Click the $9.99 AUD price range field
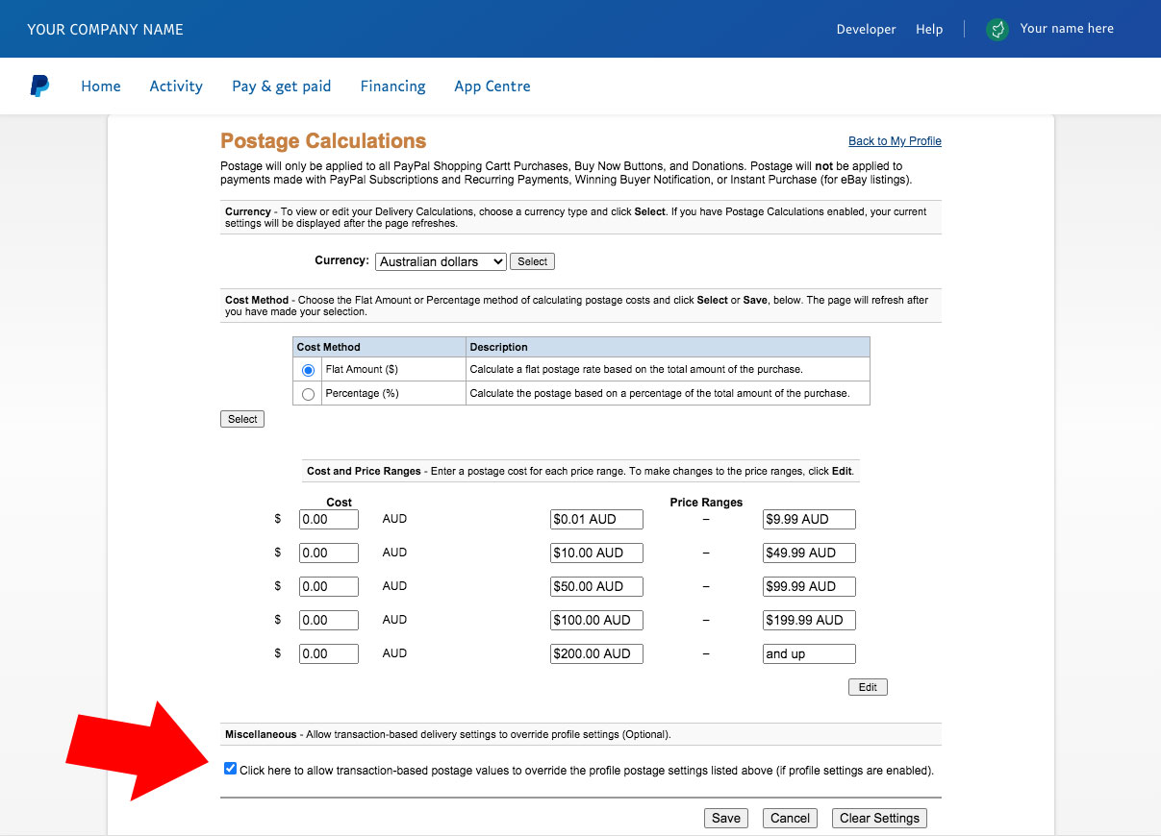Viewport: 1161px width, 836px height. coord(809,519)
